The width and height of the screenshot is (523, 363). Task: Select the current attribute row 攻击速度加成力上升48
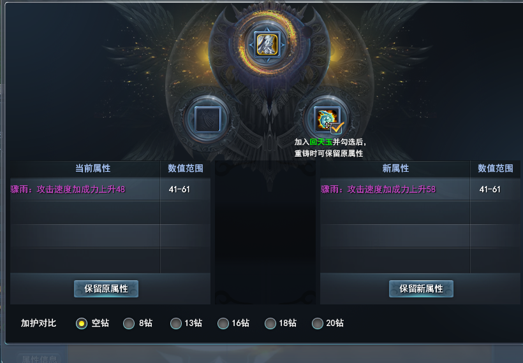pos(110,189)
